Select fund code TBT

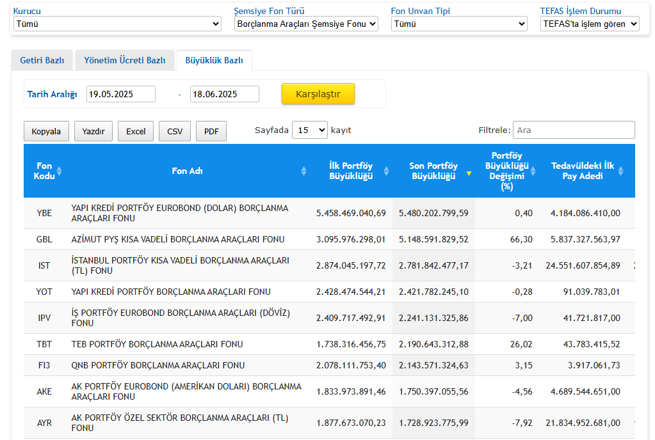pyautogui.click(x=44, y=345)
